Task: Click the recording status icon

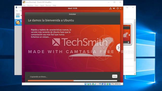Action: coord(103,84)
